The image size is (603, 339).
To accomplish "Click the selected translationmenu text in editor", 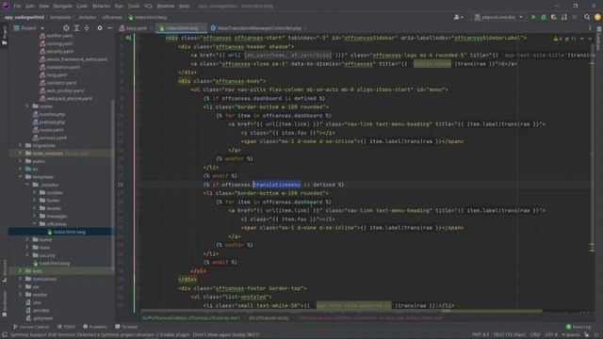I will pos(277,185).
